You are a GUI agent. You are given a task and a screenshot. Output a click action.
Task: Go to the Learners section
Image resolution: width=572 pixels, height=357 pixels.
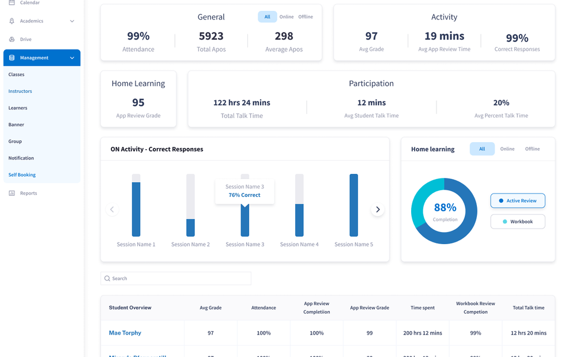coord(18,108)
